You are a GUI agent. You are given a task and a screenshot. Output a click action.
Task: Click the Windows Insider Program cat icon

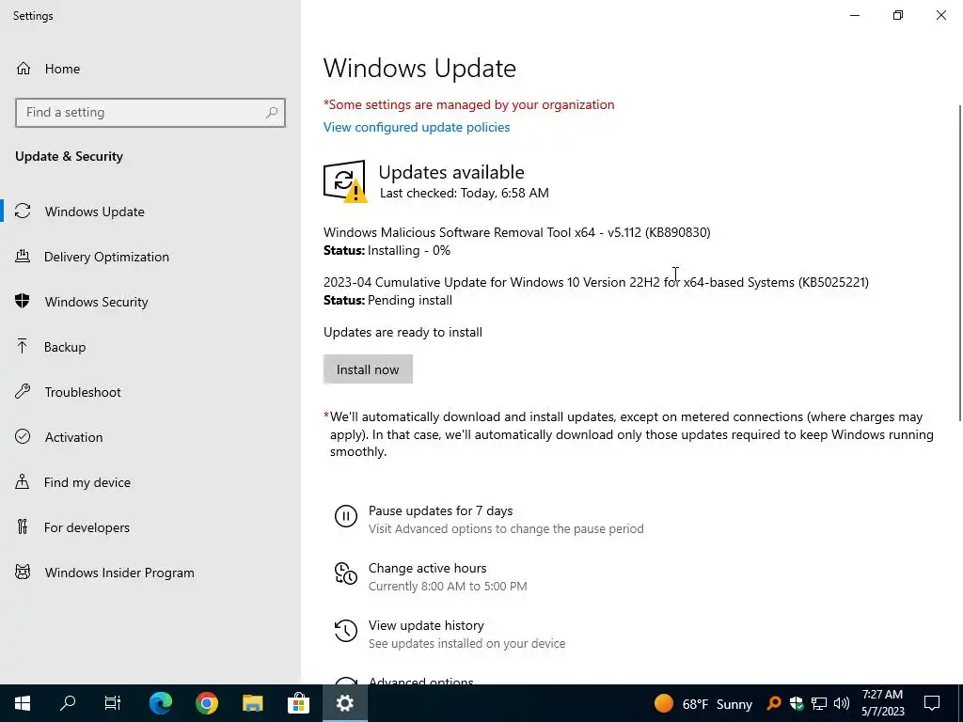coord(23,573)
